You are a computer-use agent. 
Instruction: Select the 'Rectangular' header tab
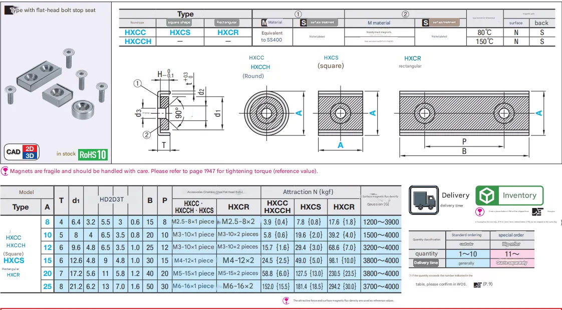(227, 22)
